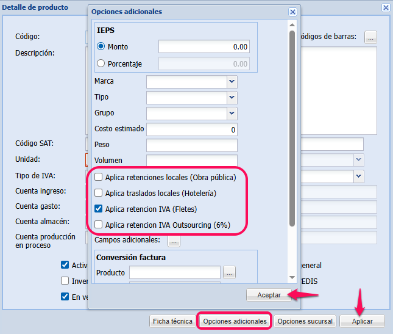
Task: Click the Costo estimado input field
Action: [191, 129]
